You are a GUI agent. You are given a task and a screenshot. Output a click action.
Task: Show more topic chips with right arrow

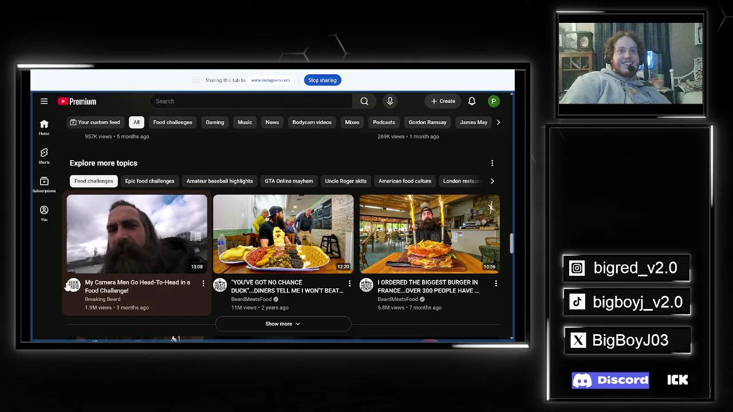[492, 181]
